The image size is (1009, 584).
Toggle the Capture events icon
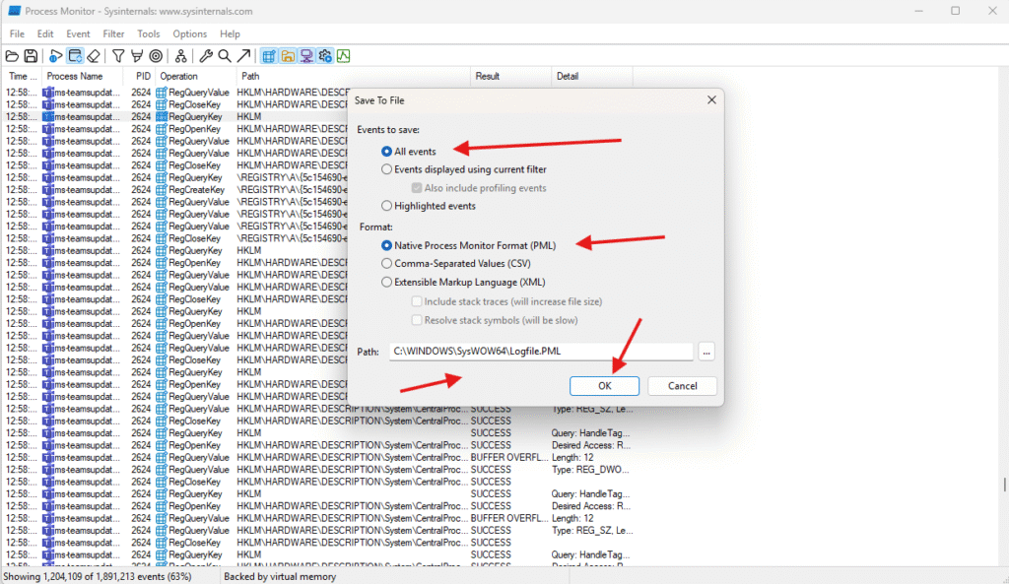coord(56,56)
